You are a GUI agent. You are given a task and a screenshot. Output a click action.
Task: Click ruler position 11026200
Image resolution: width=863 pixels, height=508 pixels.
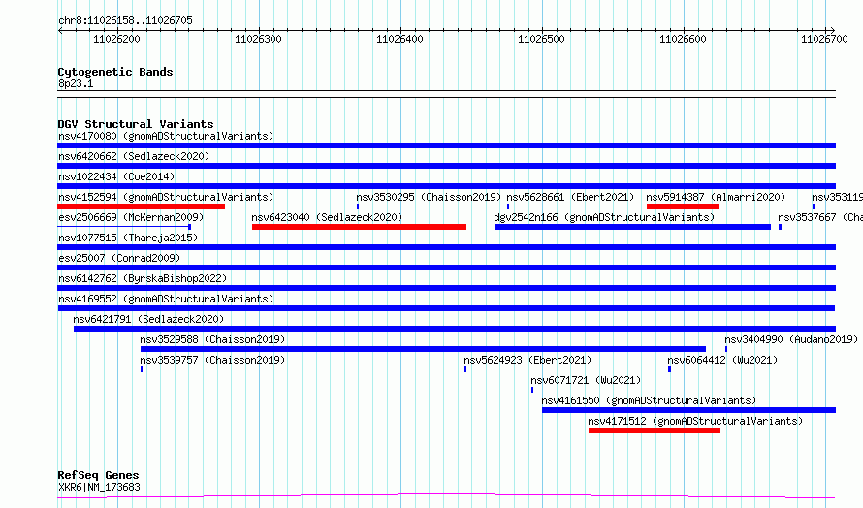click(116, 39)
